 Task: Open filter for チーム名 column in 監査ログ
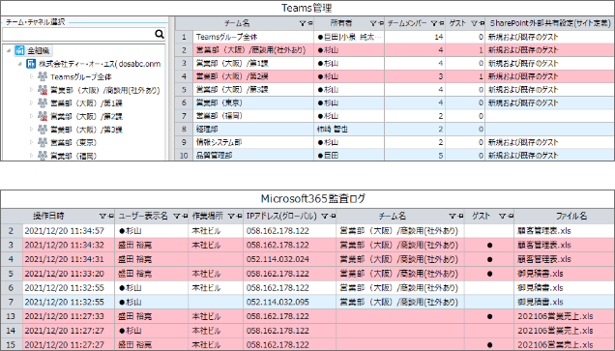[453, 216]
